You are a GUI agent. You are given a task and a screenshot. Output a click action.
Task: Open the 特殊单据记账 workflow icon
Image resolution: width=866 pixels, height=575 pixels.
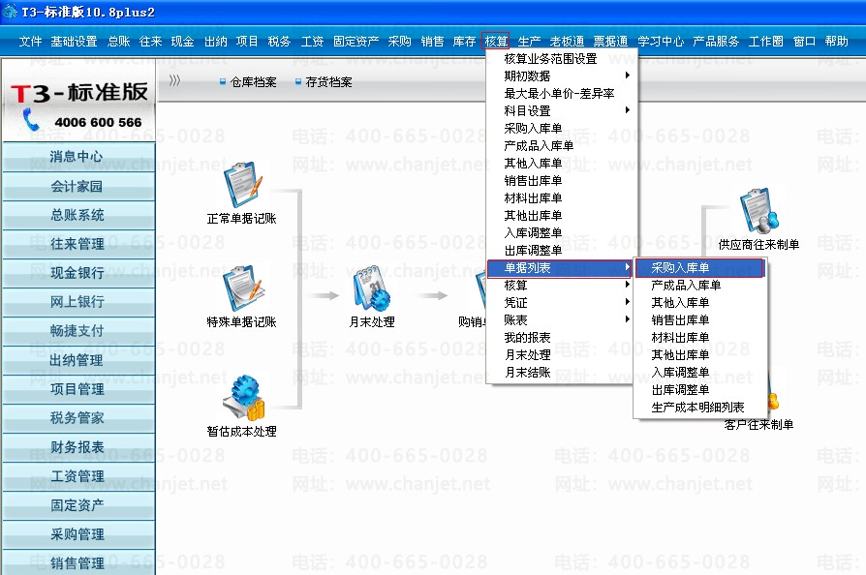[x=242, y=288]
